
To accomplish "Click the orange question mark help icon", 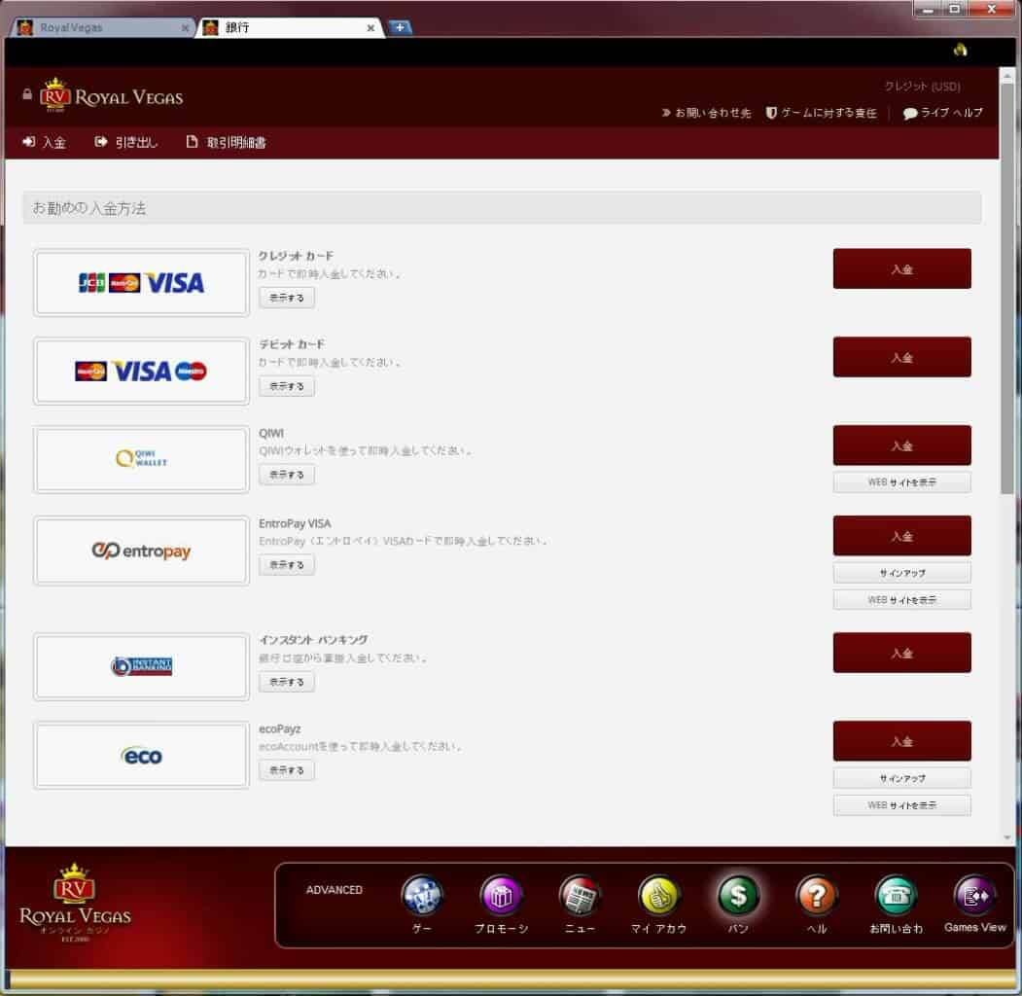I will pos(817,896).
